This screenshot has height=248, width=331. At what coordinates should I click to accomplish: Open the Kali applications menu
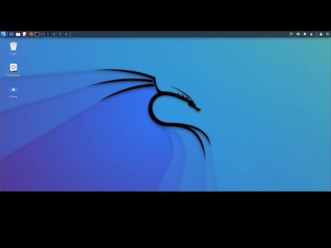[4, 34]
